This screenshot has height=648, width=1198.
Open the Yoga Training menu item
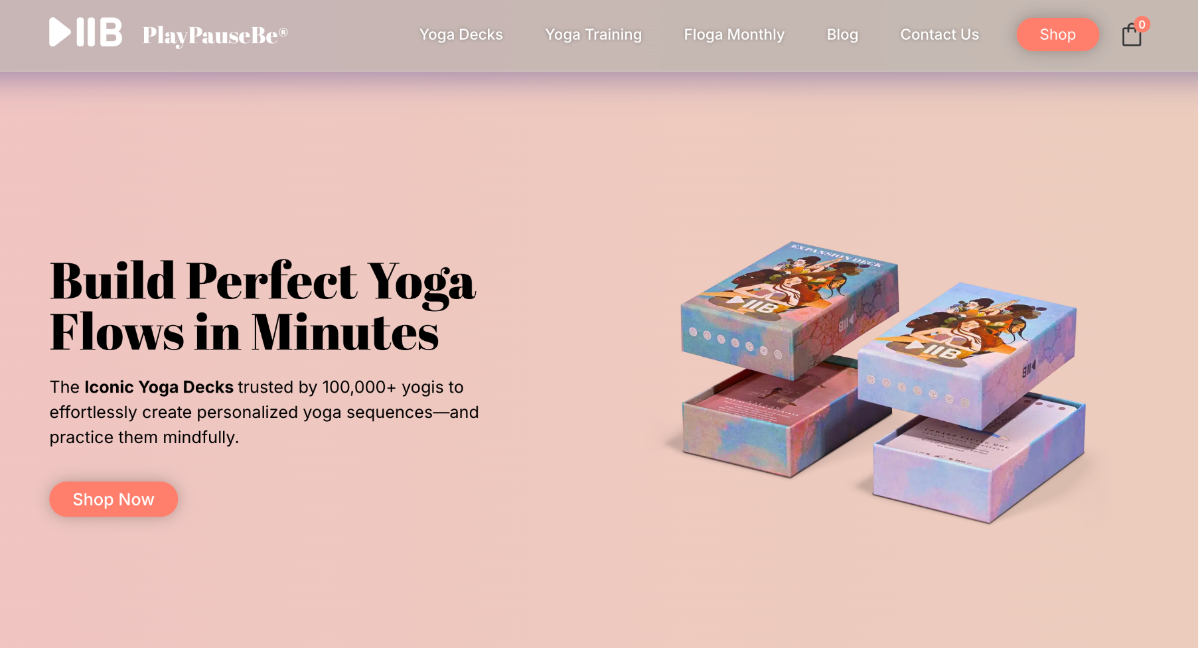593,34
